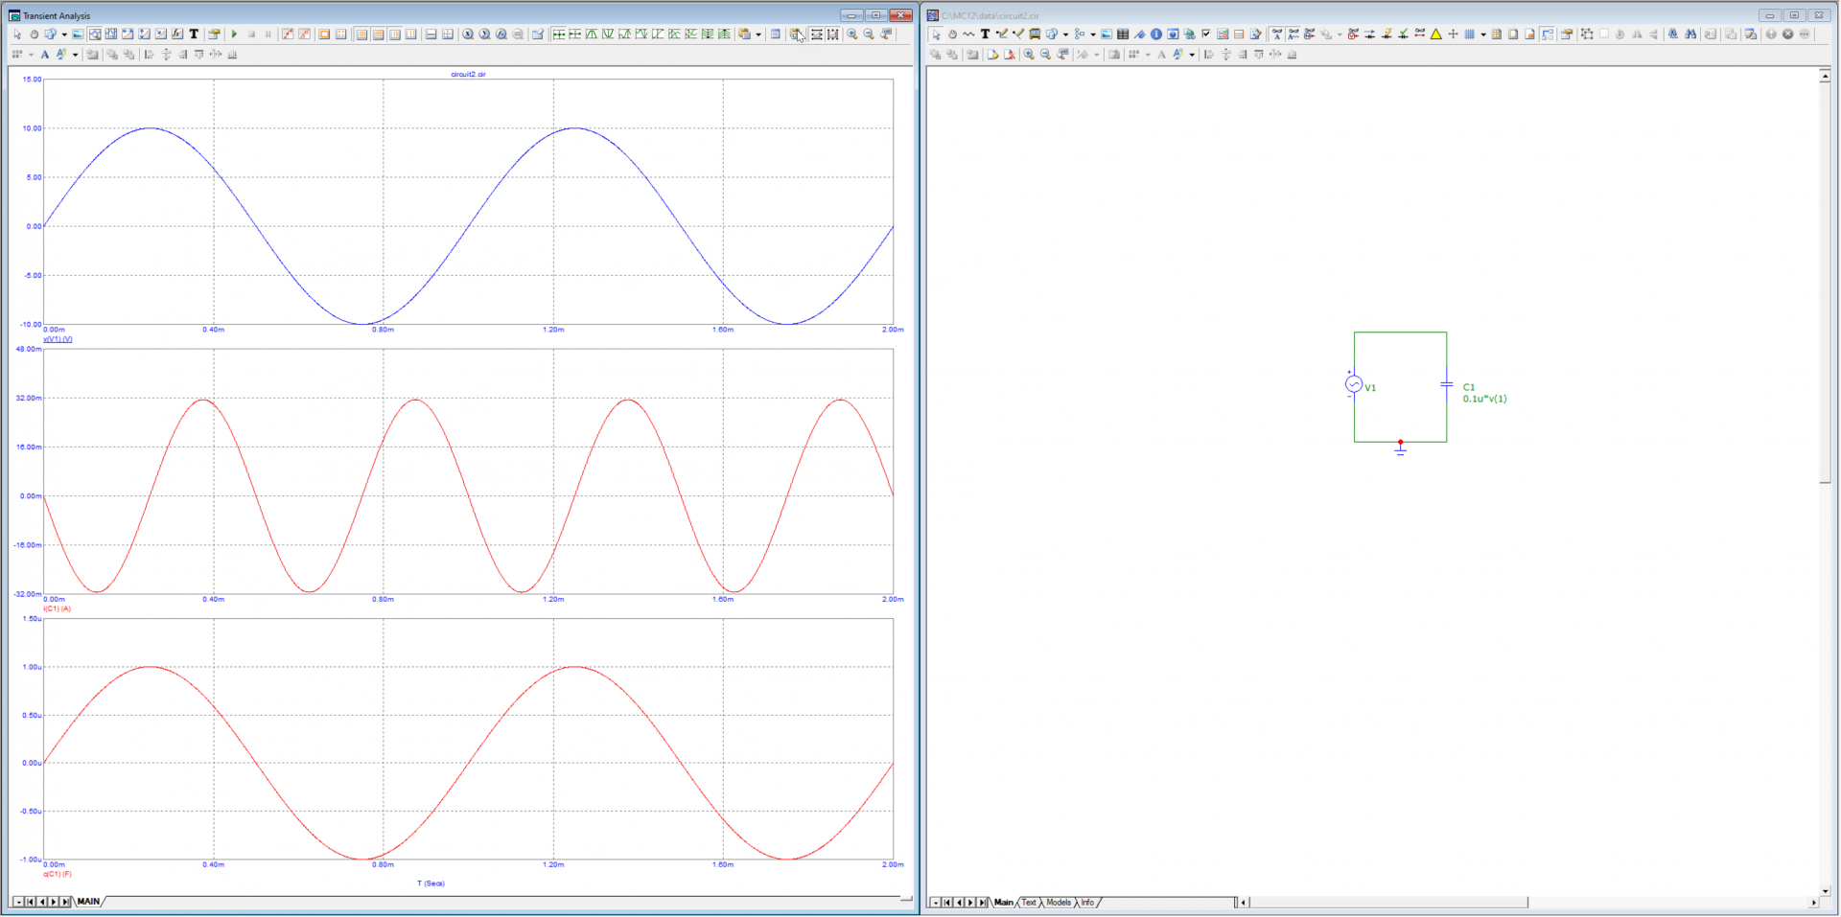Click the X expression button in Transient Analysis

pyautogui.click(x=468, y=34)
